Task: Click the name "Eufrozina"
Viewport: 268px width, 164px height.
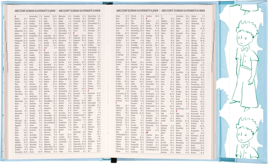Action: tap(119, 72)
